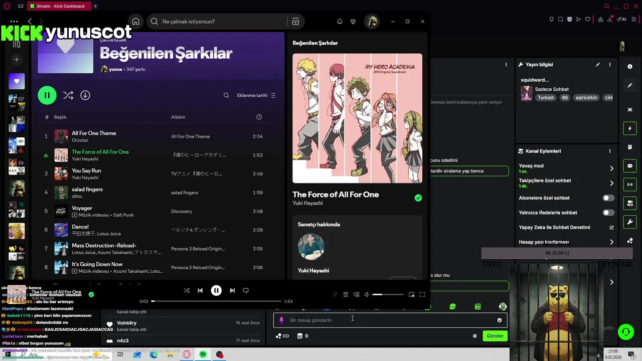The height and width of the screenshot is (361, 642).
Task: Open the connect to device icon
Action: (x=357, y=295)
